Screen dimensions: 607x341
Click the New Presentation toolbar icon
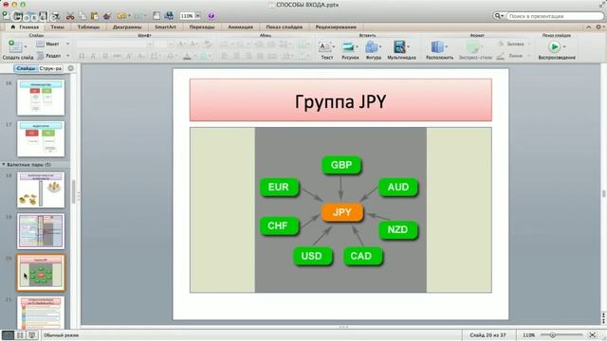(6, 15)
